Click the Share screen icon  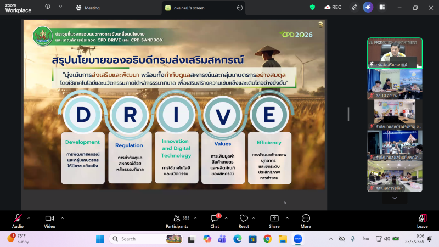[x=274, y=218]
